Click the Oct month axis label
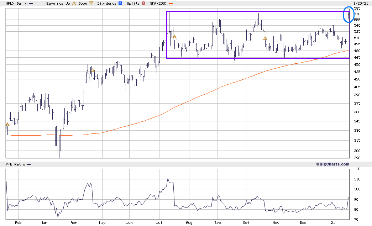 pyautogui.click(x=246, y=223)
